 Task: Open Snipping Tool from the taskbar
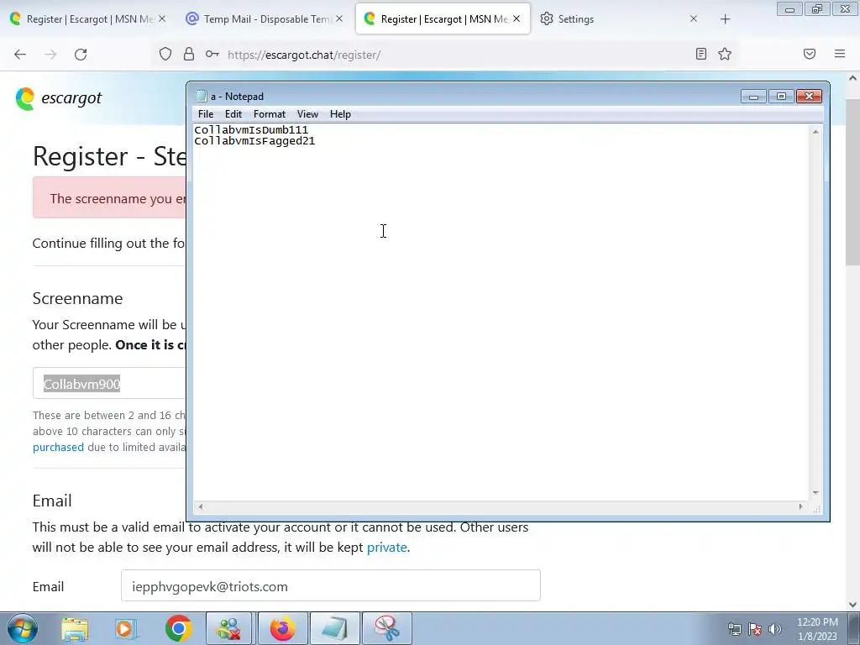(387, 628)
